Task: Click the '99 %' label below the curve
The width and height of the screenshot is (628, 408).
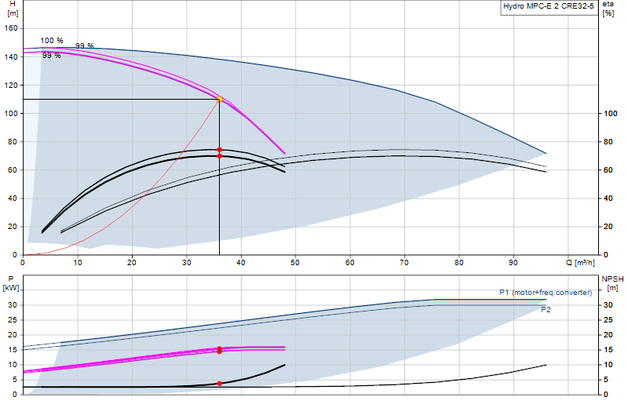Action: (52, 56)
